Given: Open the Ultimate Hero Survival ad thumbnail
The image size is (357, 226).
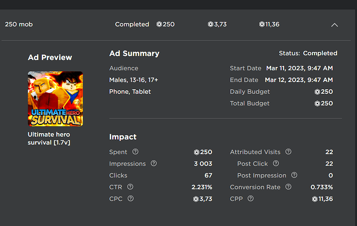Looking at the screenshot, I should [x=55, y=99].
